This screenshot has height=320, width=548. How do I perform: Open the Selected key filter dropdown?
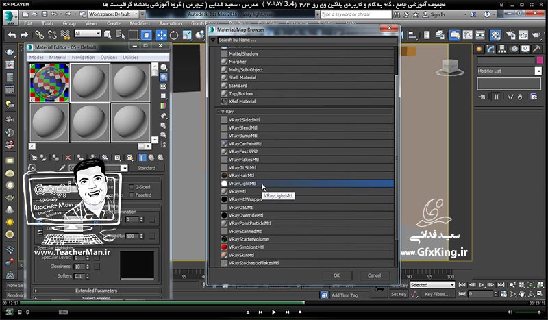pyautogui.click(x=432, y=285)
